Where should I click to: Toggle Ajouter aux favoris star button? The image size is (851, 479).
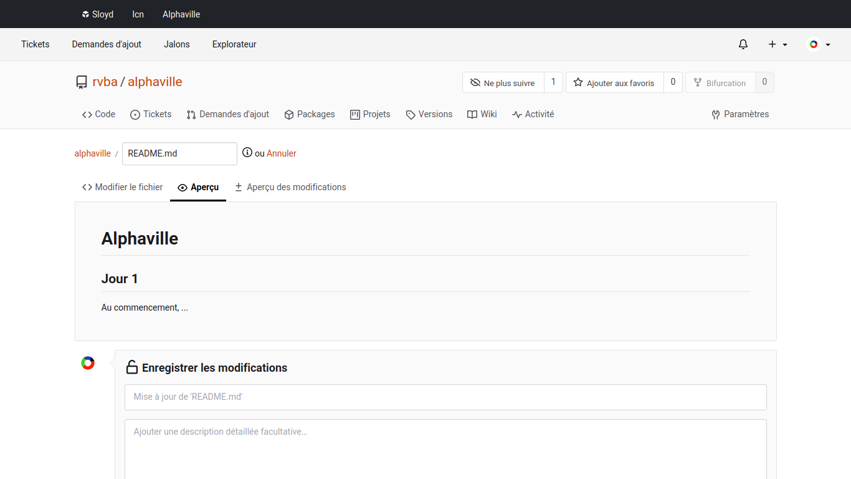click(x=614, y=82)
